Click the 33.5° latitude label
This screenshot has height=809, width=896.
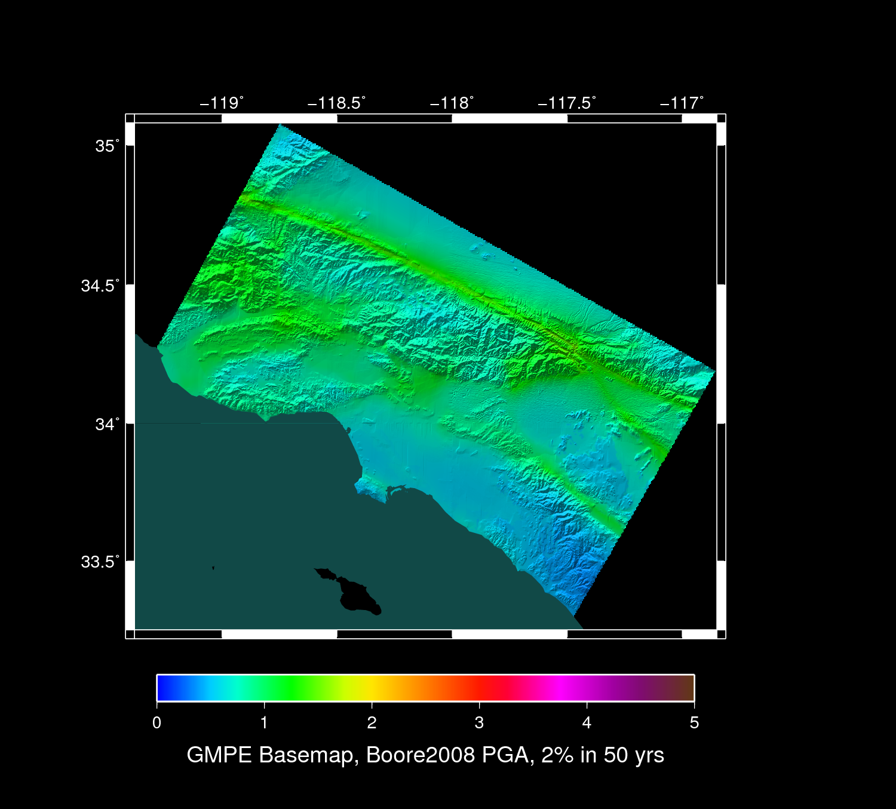(100, 562)
